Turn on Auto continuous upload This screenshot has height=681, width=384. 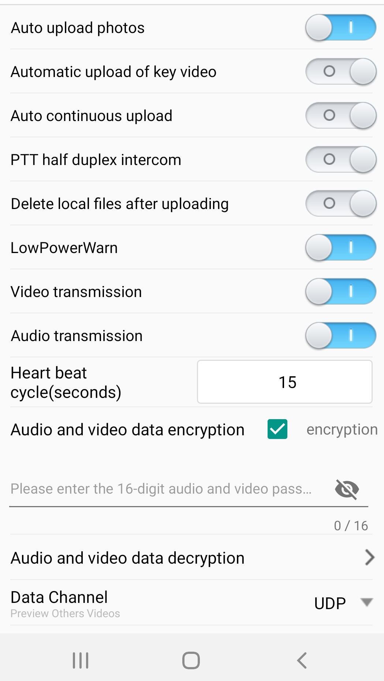coord(341,116)
